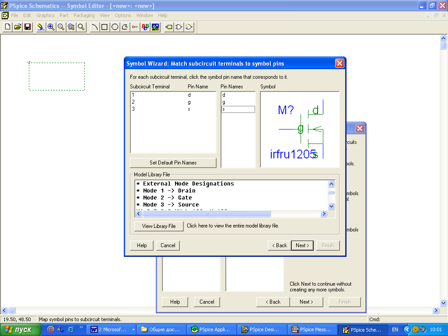448x336 pixels.
Task: Click the Get Part gate icon
Action: [179, 27]
